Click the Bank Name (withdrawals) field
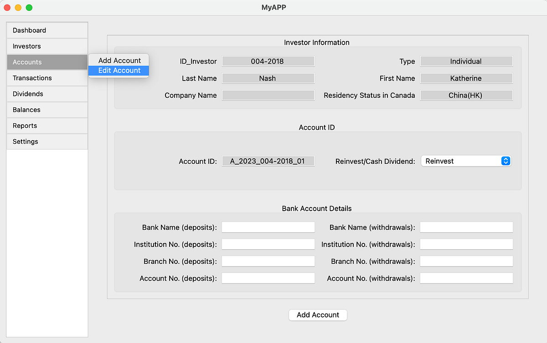Viewport: 547px width, 343px height. click(466, 227)
